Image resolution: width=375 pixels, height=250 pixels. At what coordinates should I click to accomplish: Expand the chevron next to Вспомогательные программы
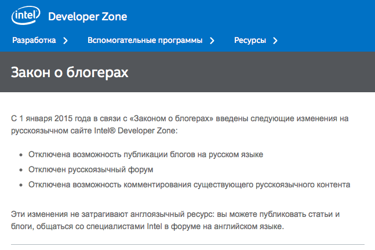(x=212, y=41)
